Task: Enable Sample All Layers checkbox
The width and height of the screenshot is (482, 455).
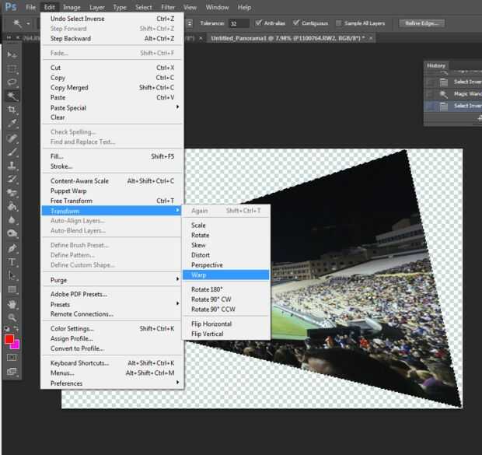Action: pyautogui.click(x=339, y=23)
